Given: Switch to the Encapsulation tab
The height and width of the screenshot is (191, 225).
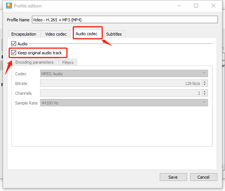Looking at the screenshot, I should (24, 34).
